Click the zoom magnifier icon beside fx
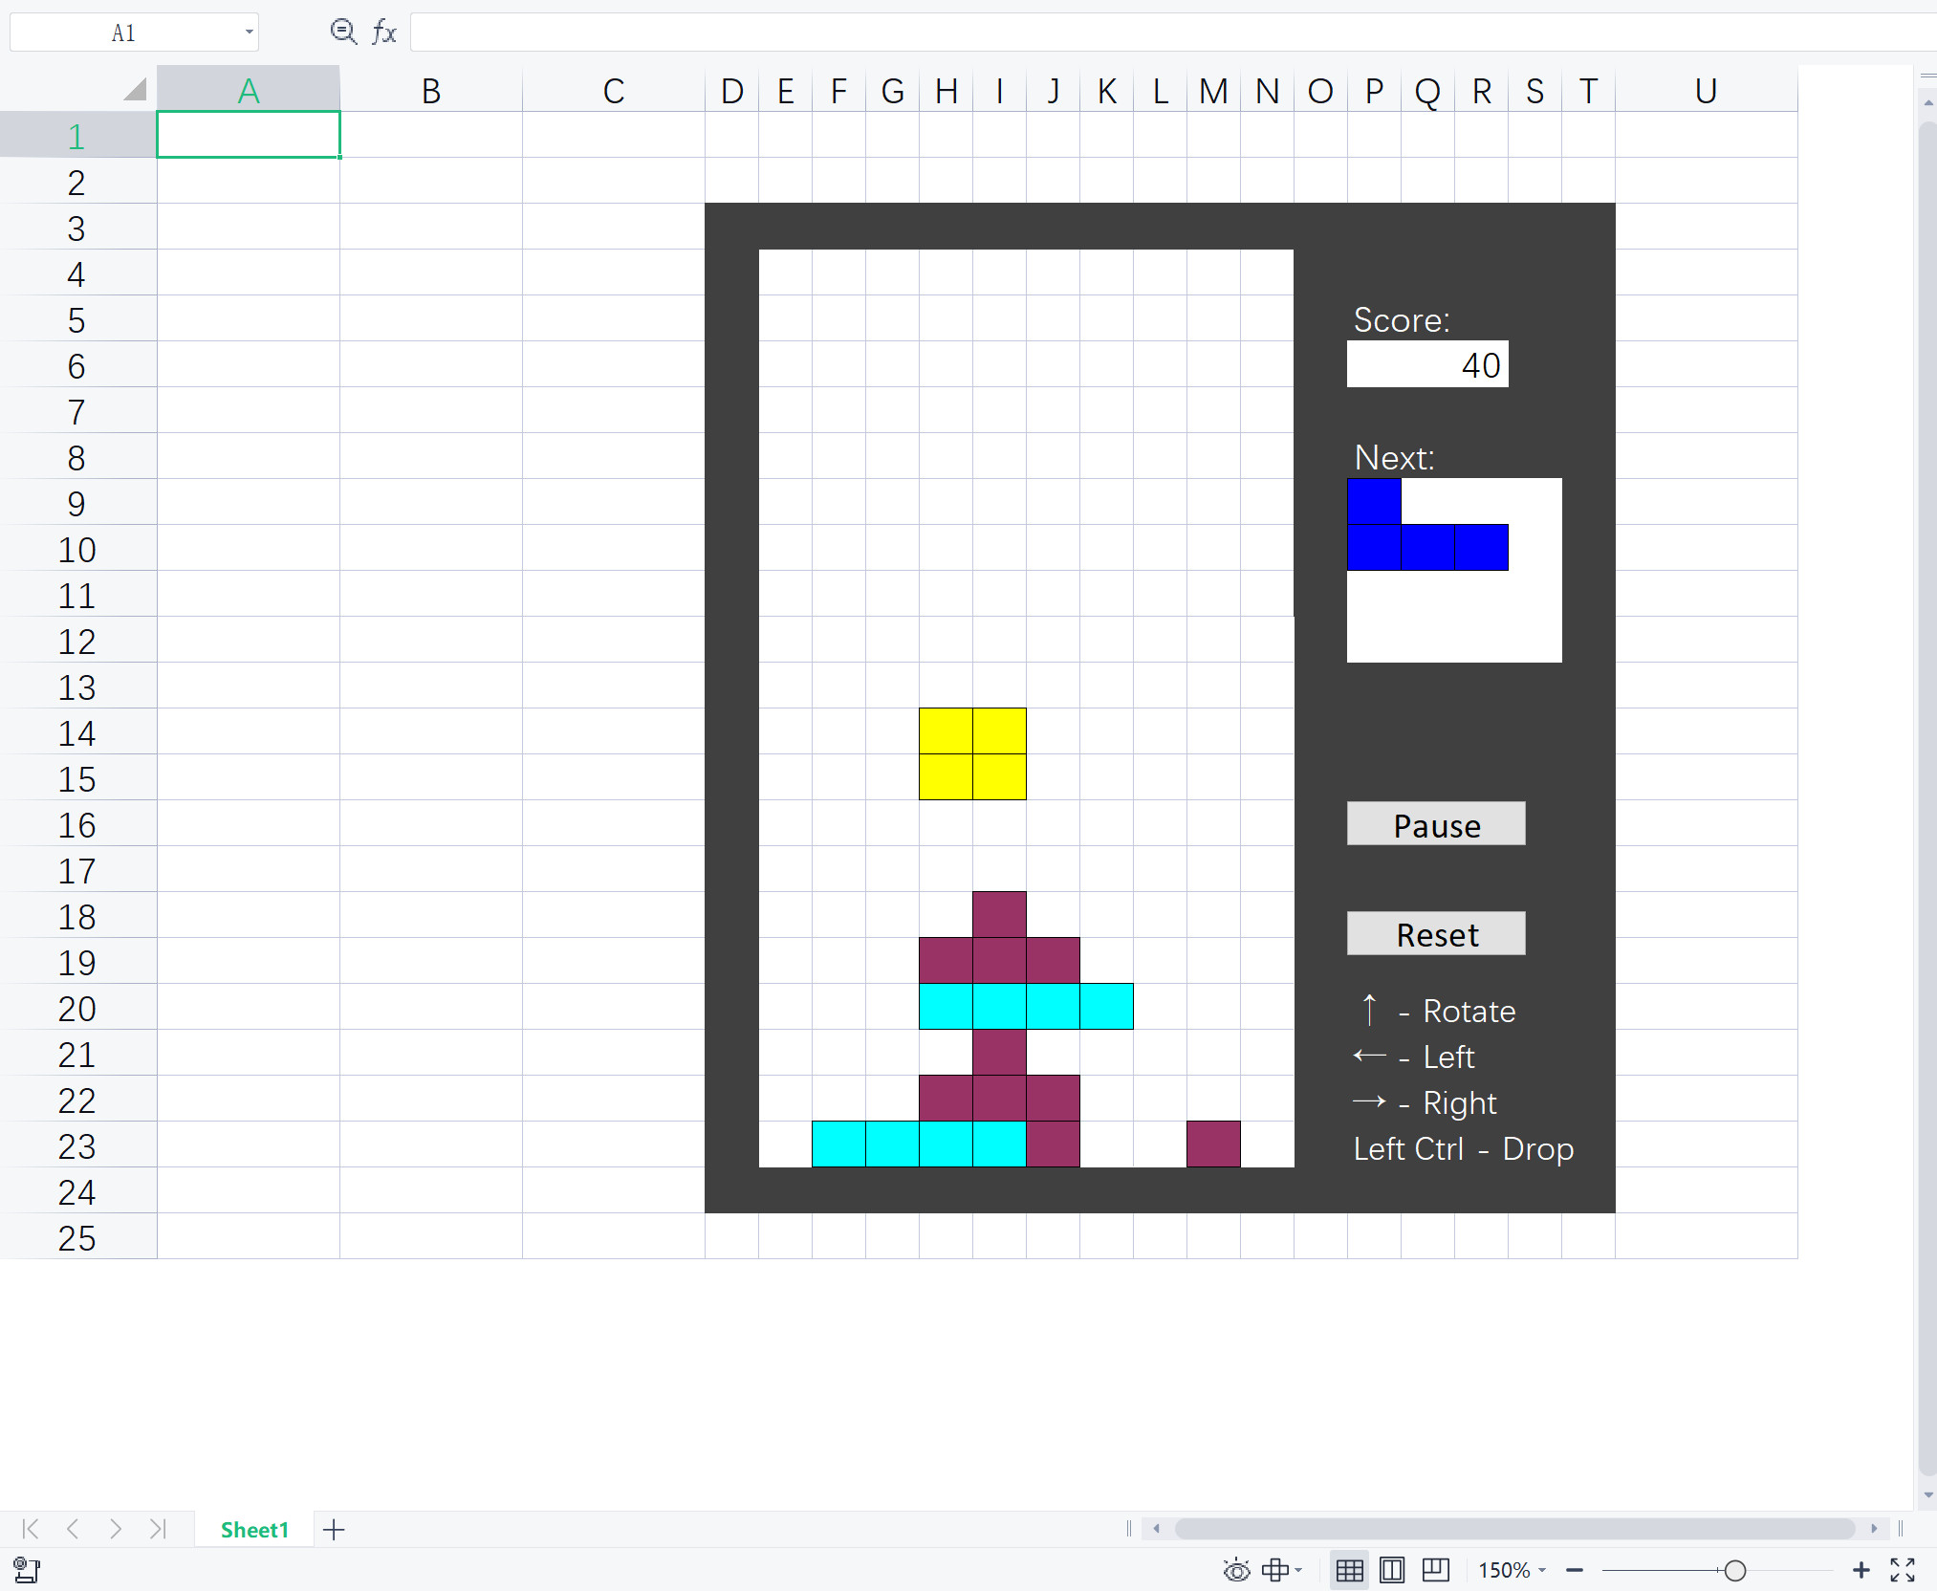This screenshot has height=1591, width=1937. 343,33
